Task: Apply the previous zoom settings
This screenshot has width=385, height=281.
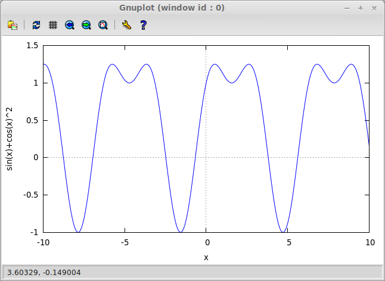Action: (70, 25)
